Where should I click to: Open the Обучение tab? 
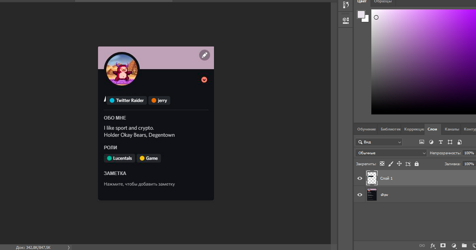367,129
